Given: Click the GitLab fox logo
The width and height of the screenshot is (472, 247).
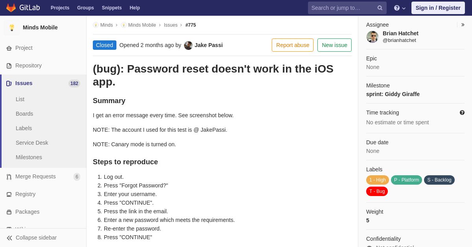Looking at the screenshot, I should (11, 8).
